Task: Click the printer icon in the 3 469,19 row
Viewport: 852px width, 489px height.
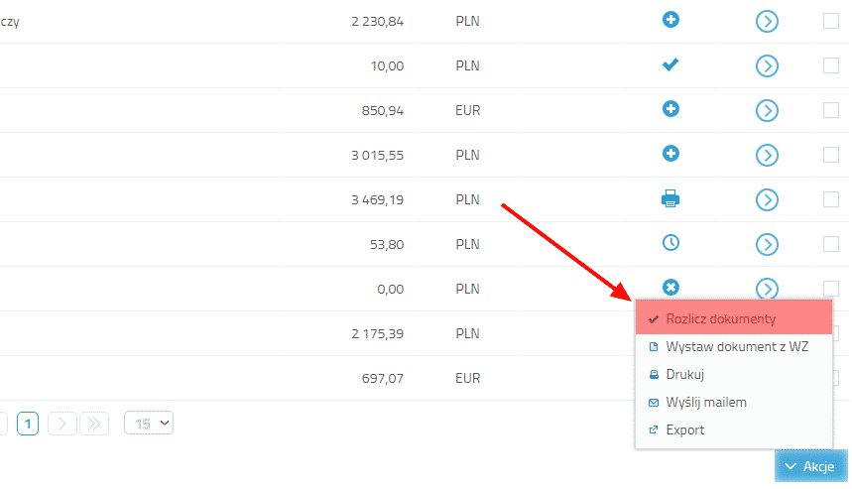Action: [670, 199]
